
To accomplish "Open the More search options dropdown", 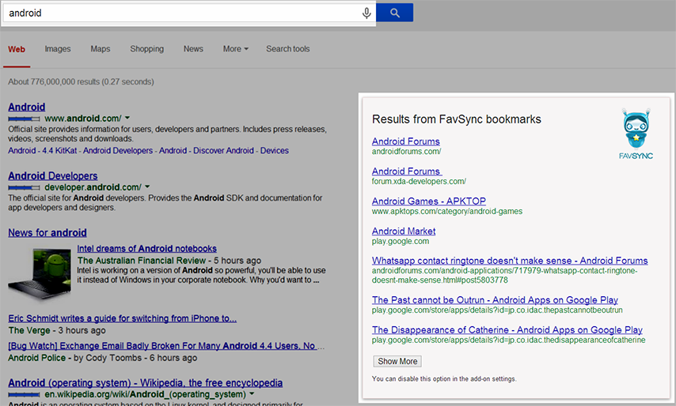I will click(x=235, y=49).
